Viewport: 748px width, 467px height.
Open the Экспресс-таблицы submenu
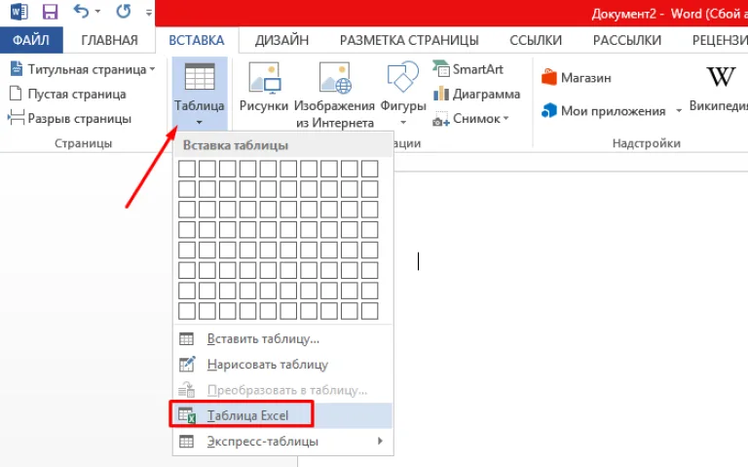[x=282, y=442]
